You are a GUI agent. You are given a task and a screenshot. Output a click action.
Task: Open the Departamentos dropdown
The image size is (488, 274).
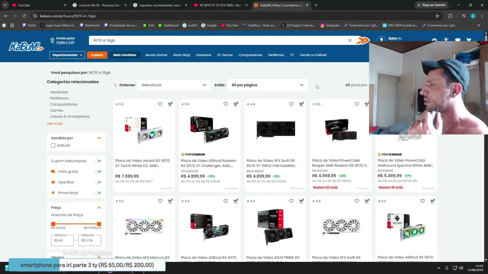[x=67, y=55]
